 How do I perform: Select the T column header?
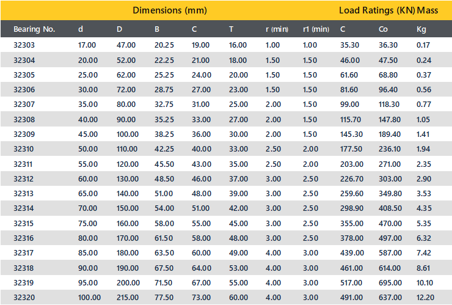pyautogui.click(x=231, y=29)
